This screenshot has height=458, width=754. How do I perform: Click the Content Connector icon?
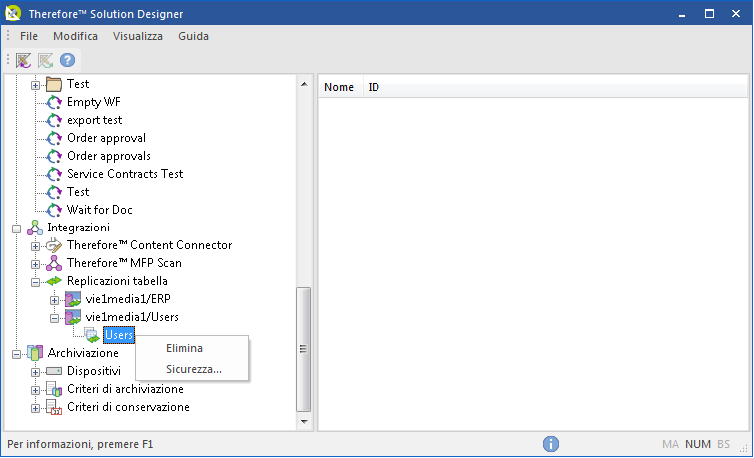click(x=54, y=245)
